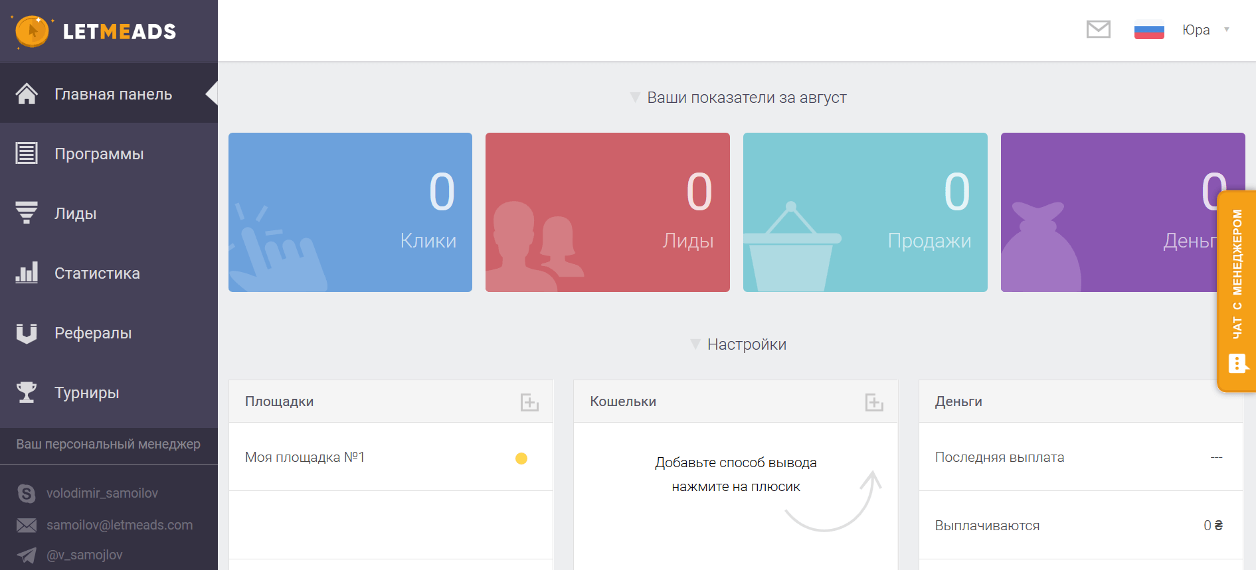Add a new site with Площадки plus icon
Screen dimensions: 1256x570
point(529,402)
